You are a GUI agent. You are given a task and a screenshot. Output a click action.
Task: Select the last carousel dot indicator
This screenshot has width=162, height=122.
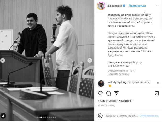tap(55, 117)
